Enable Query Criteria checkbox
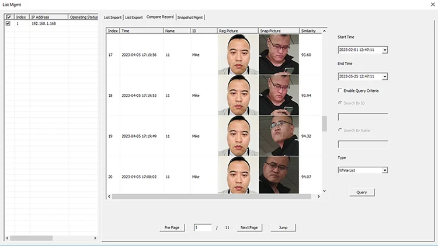 (x=340, y=90)
